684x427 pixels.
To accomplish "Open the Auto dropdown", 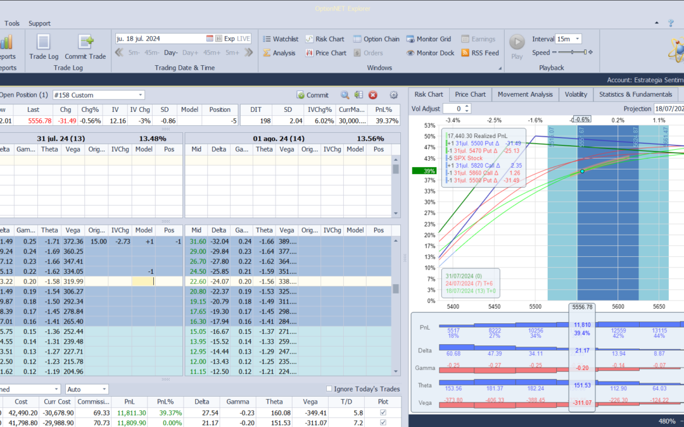I will pos(87,389).
